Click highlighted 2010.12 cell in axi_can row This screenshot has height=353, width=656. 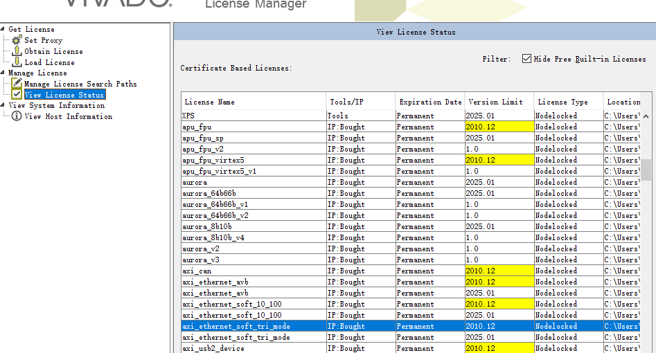(499, 271)
